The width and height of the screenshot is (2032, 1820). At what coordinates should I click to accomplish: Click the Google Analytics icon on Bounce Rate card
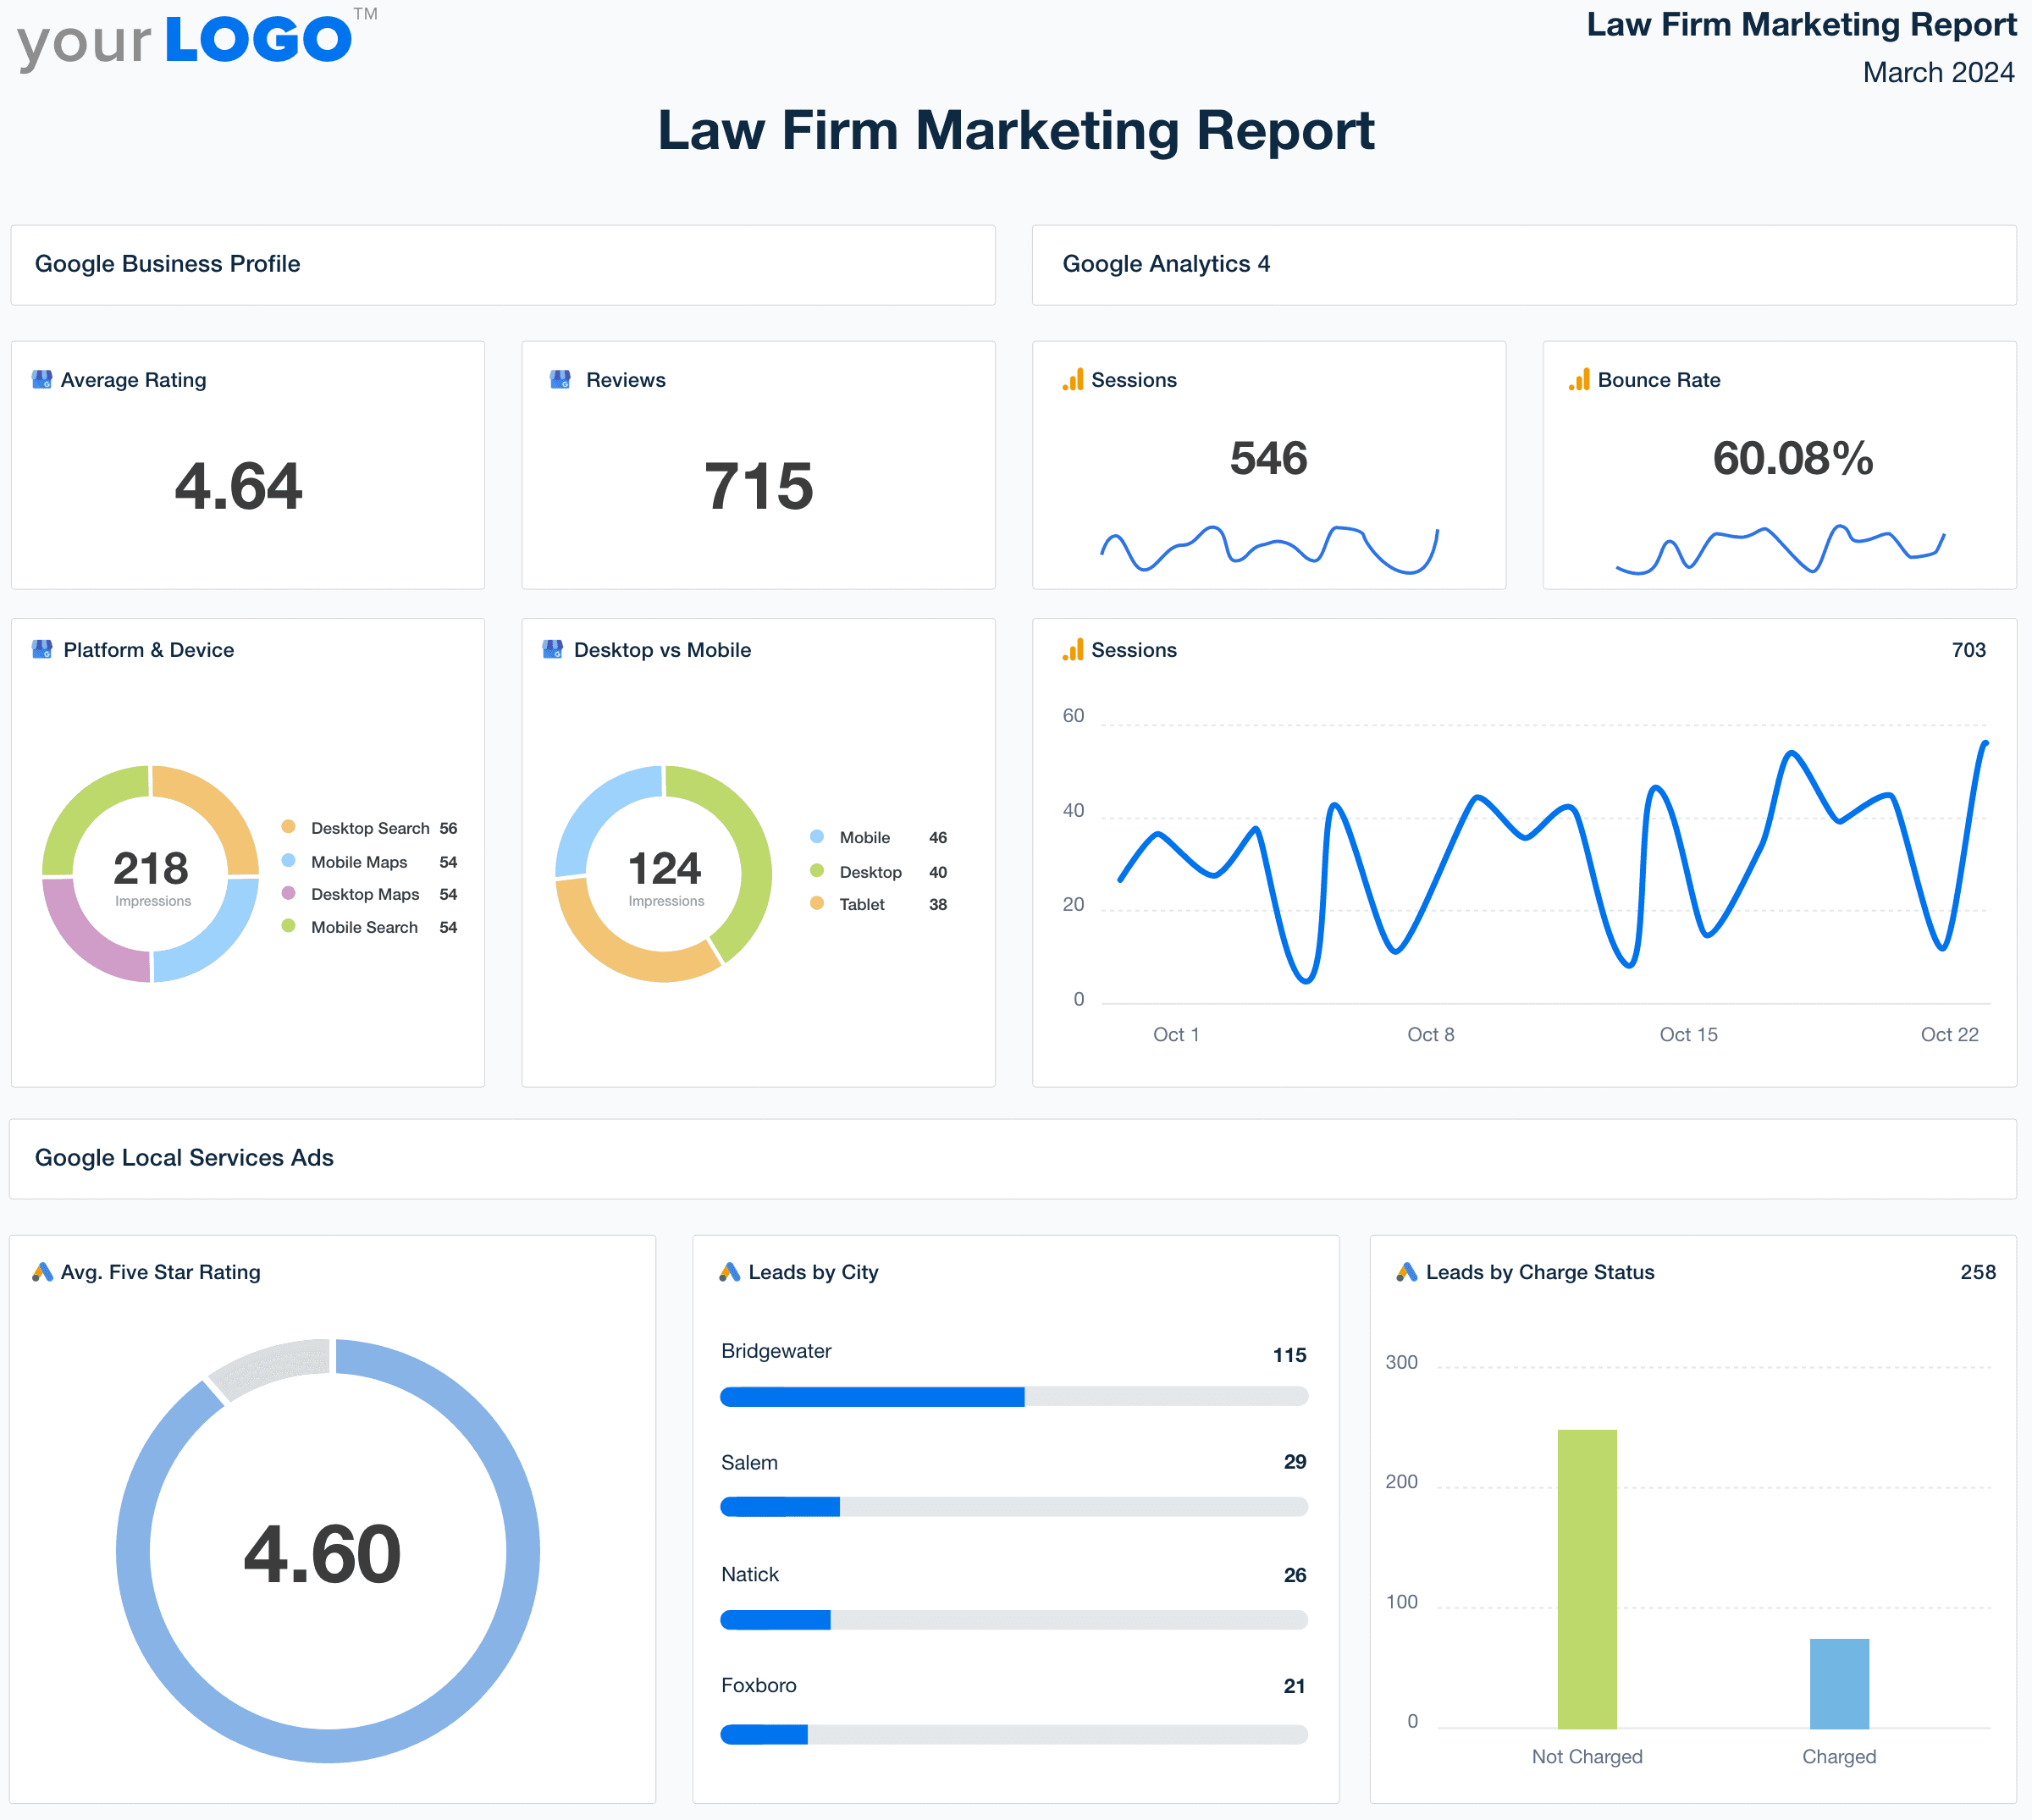click(1579, 380)
